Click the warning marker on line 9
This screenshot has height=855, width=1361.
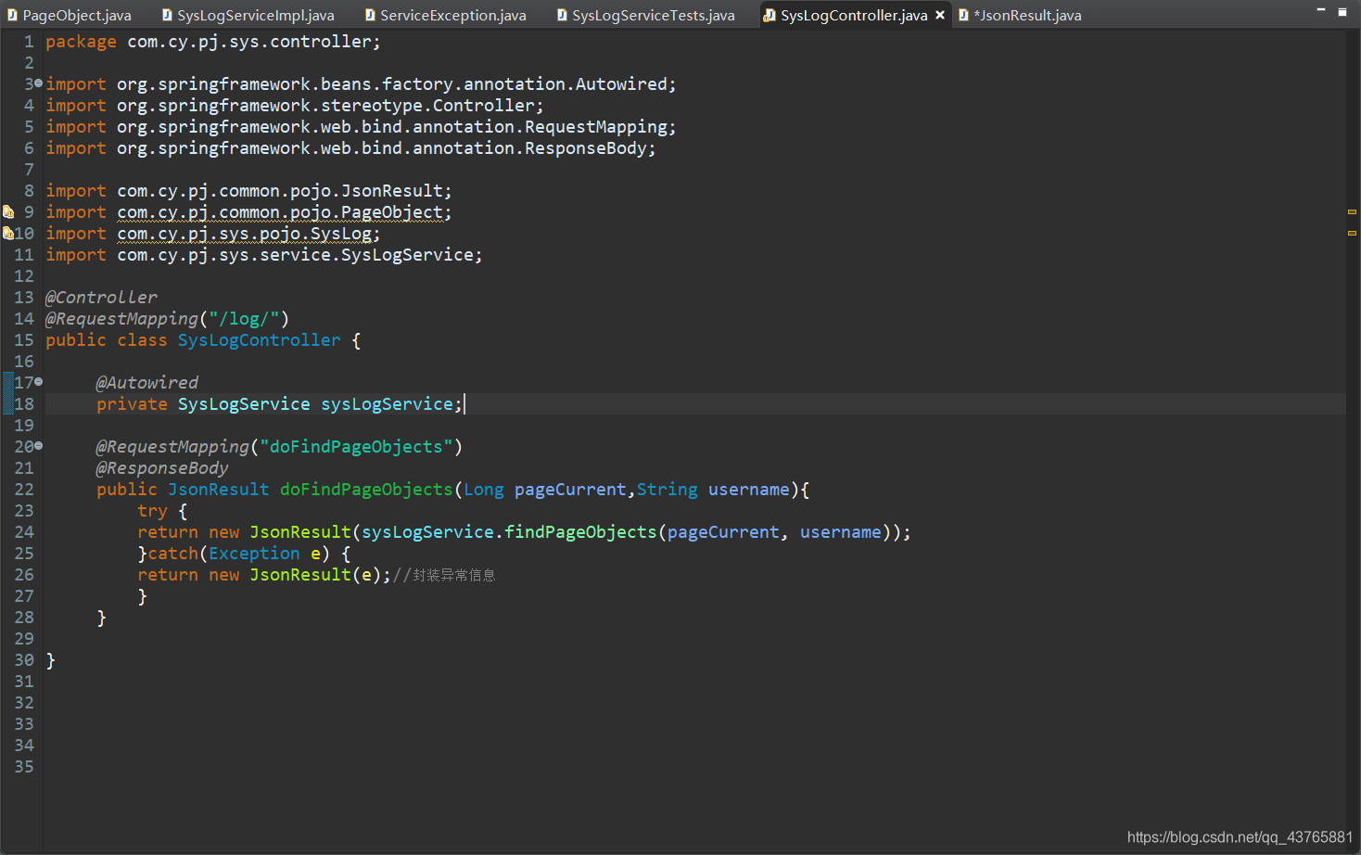(7, 211)
